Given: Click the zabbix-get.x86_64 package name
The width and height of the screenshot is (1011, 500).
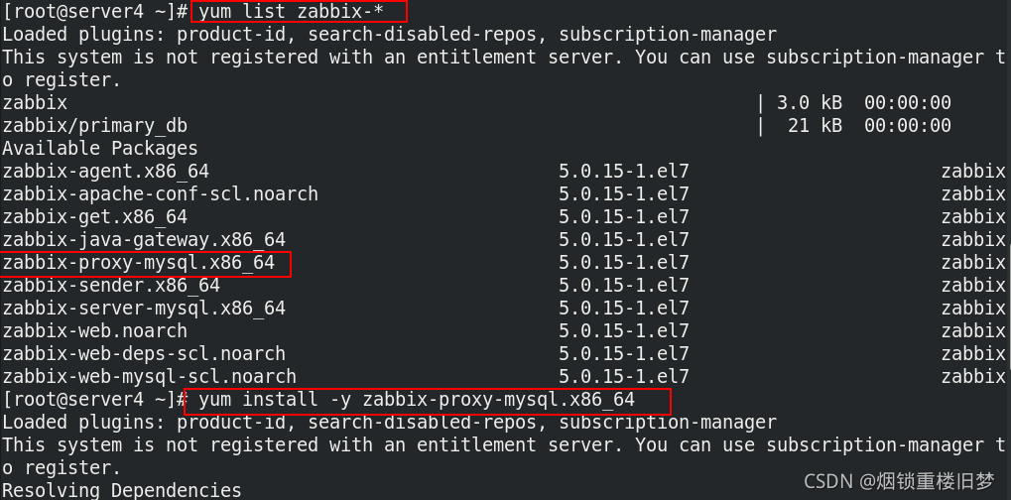Looking at the screenshot, I should (95, 216).
